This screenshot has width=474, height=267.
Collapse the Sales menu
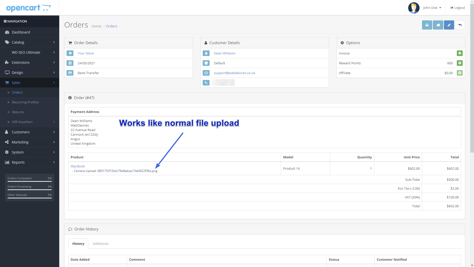click(x=29, y=83)
